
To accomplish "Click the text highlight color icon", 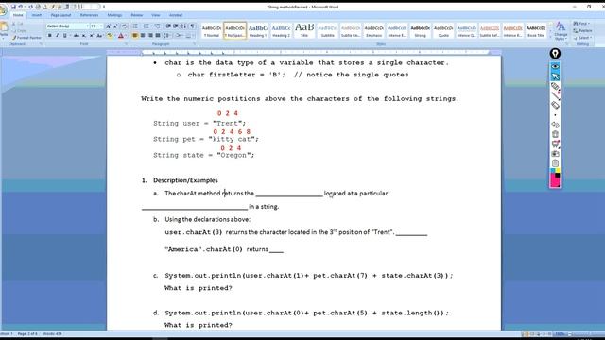I will [x=110, y=36].
